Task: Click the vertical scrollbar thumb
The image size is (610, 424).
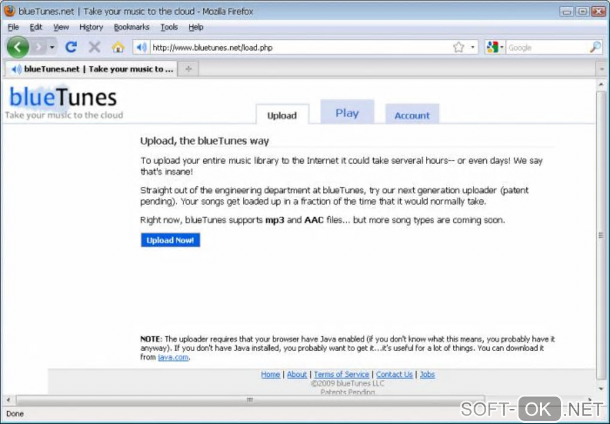Action: click(601, 235)
